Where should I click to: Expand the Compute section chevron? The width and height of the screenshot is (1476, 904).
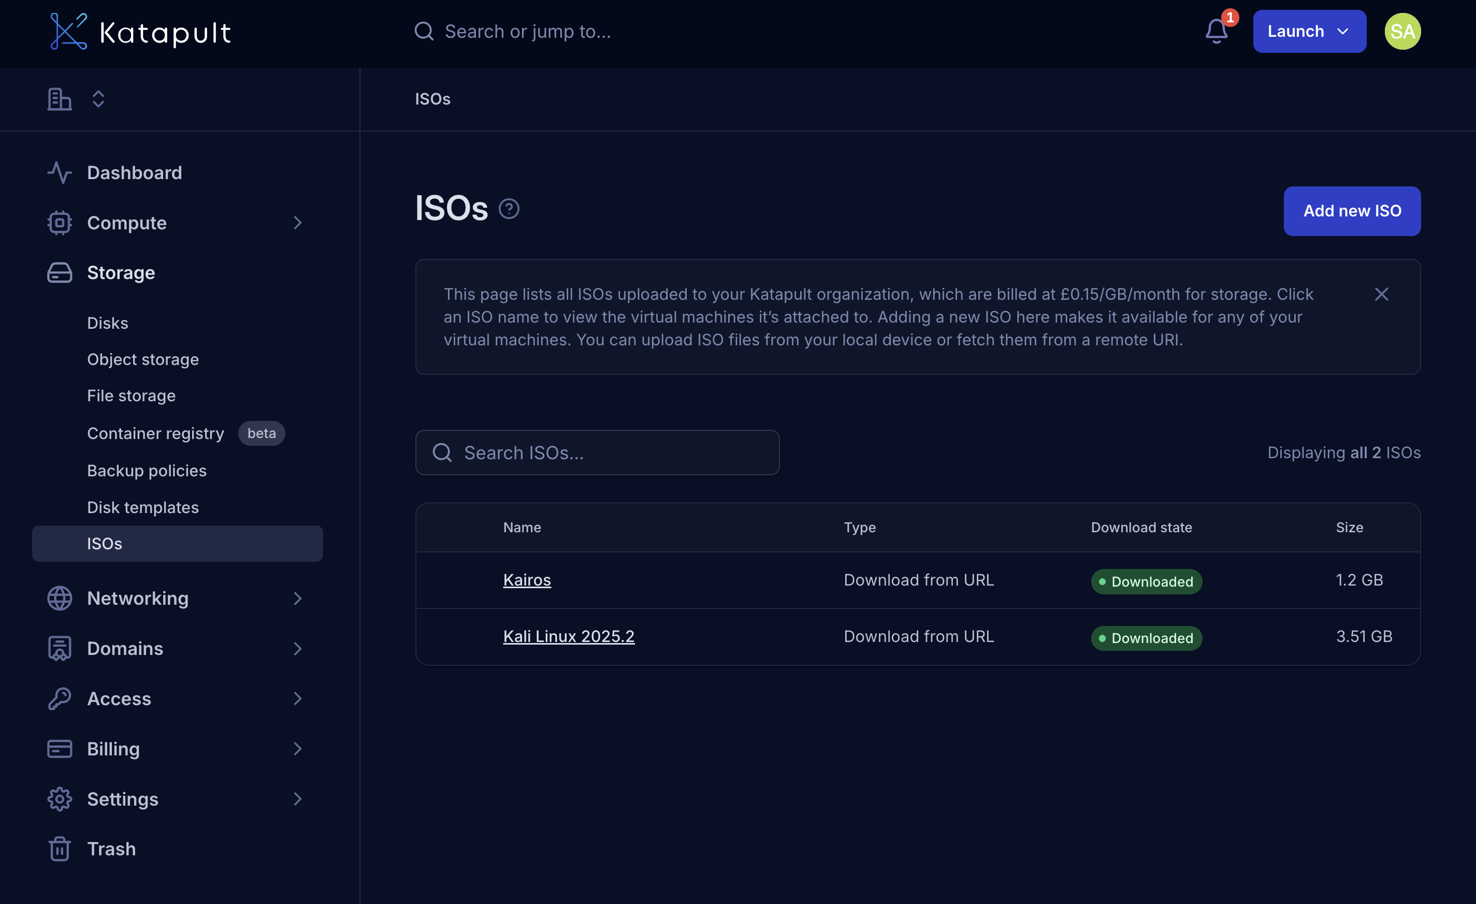click(x=297, y=223)
